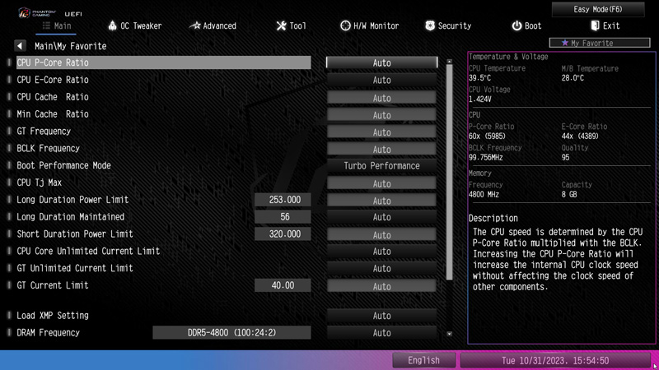The image size is (659, 370).
Task: Click the Boot tab power icon
Action: click(516, 25)
